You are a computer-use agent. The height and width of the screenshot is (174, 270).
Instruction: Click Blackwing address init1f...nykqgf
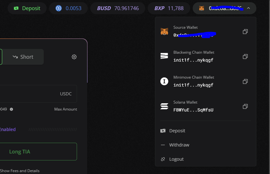[193, 60]
